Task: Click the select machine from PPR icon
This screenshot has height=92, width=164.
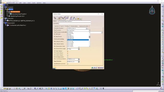Action: coord(80,19)
